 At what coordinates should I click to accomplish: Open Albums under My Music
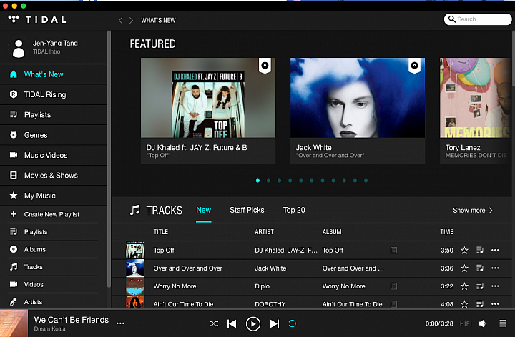coord(53,249)
